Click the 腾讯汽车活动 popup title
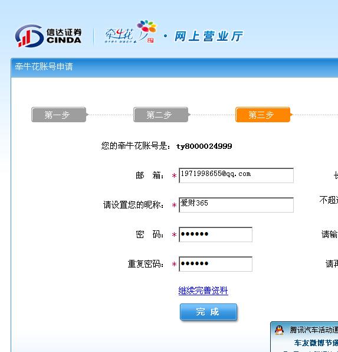338x352 pixels. (314, 330)
